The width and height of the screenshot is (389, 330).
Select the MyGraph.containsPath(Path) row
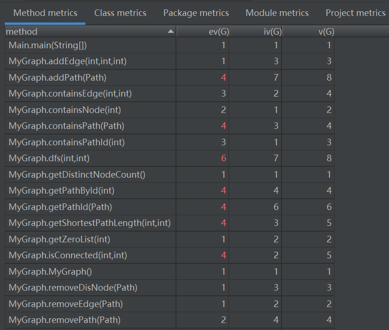pos(169,126)
